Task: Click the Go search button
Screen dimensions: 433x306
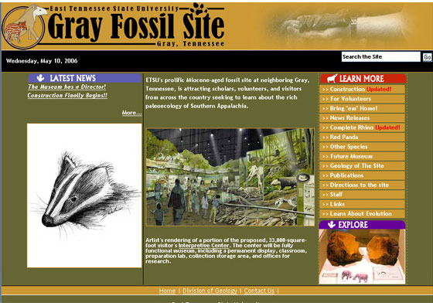Action: pyautogui.click(x=427, y=57)
